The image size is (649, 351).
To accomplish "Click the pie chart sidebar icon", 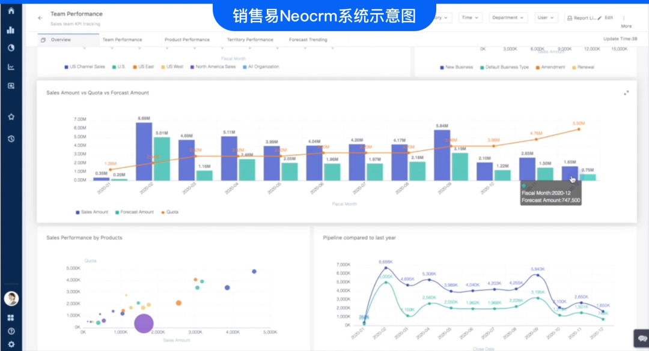I will (x=11, y=48).
